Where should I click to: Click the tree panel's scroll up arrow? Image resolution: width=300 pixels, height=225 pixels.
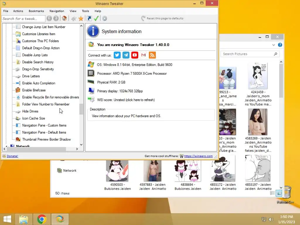81,26
